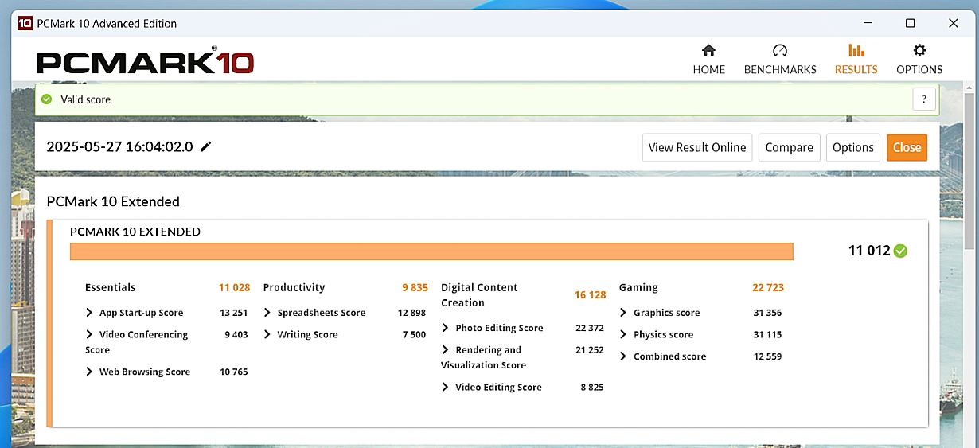Click the Home house icon
Screen dimensions: 979x448
708,51
